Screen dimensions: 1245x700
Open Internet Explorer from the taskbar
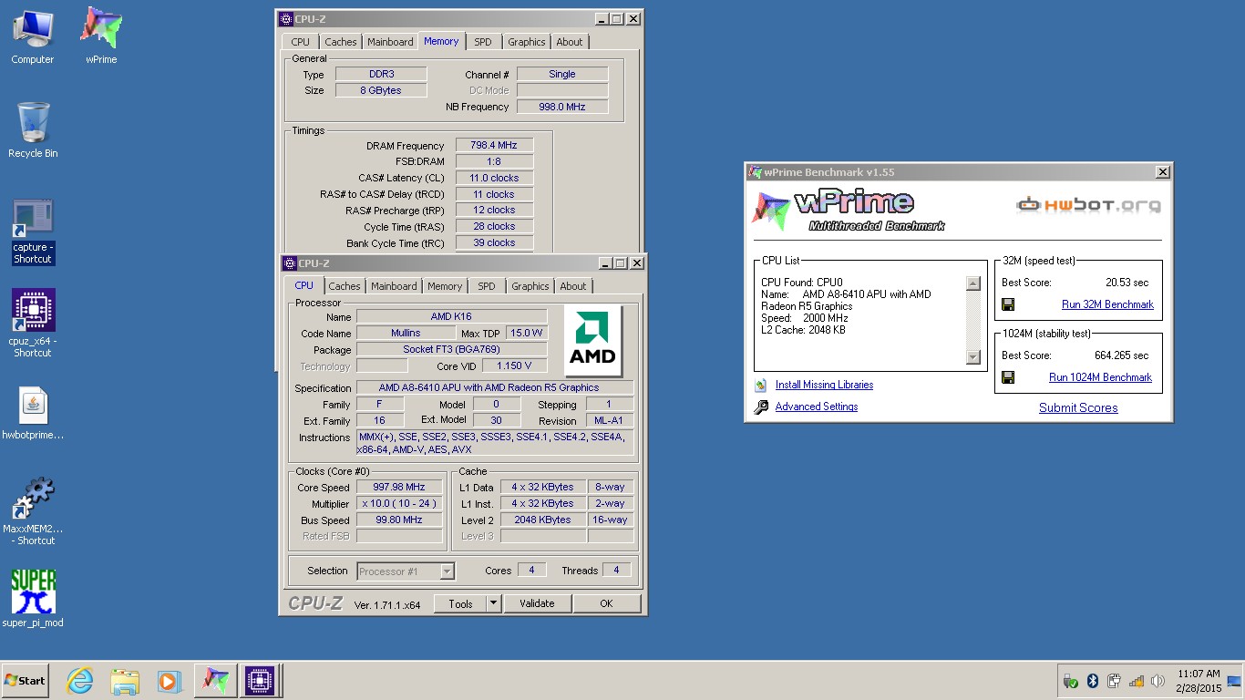tap(80, 681)
